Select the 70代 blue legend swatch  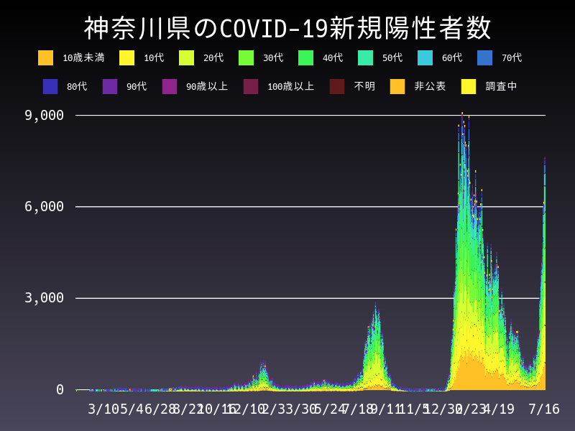tap(484, 57)
